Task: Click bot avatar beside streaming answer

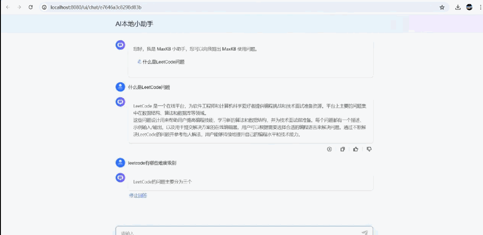Action: tap(120, 177)
